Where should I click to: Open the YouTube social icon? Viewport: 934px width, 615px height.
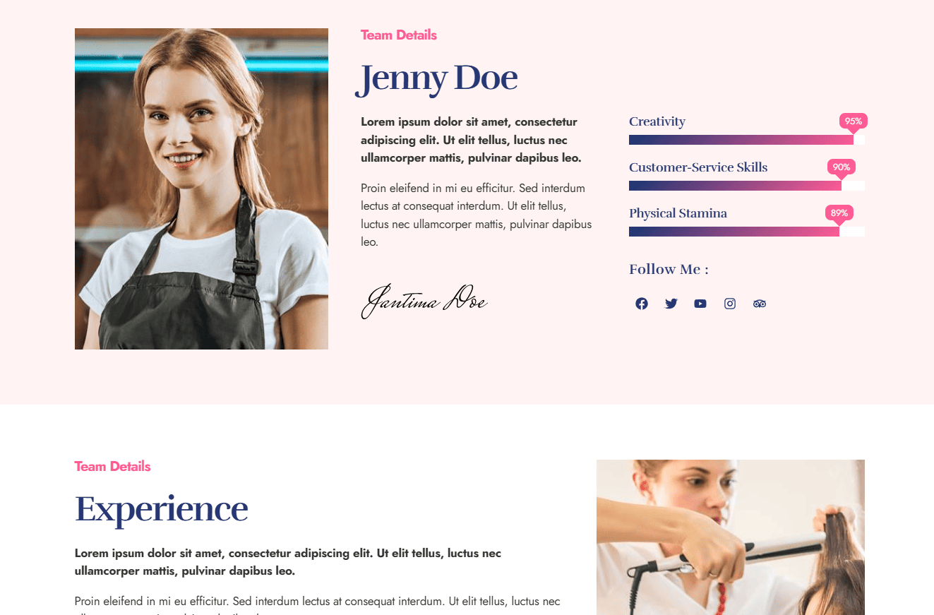click(x=700, y=304)
